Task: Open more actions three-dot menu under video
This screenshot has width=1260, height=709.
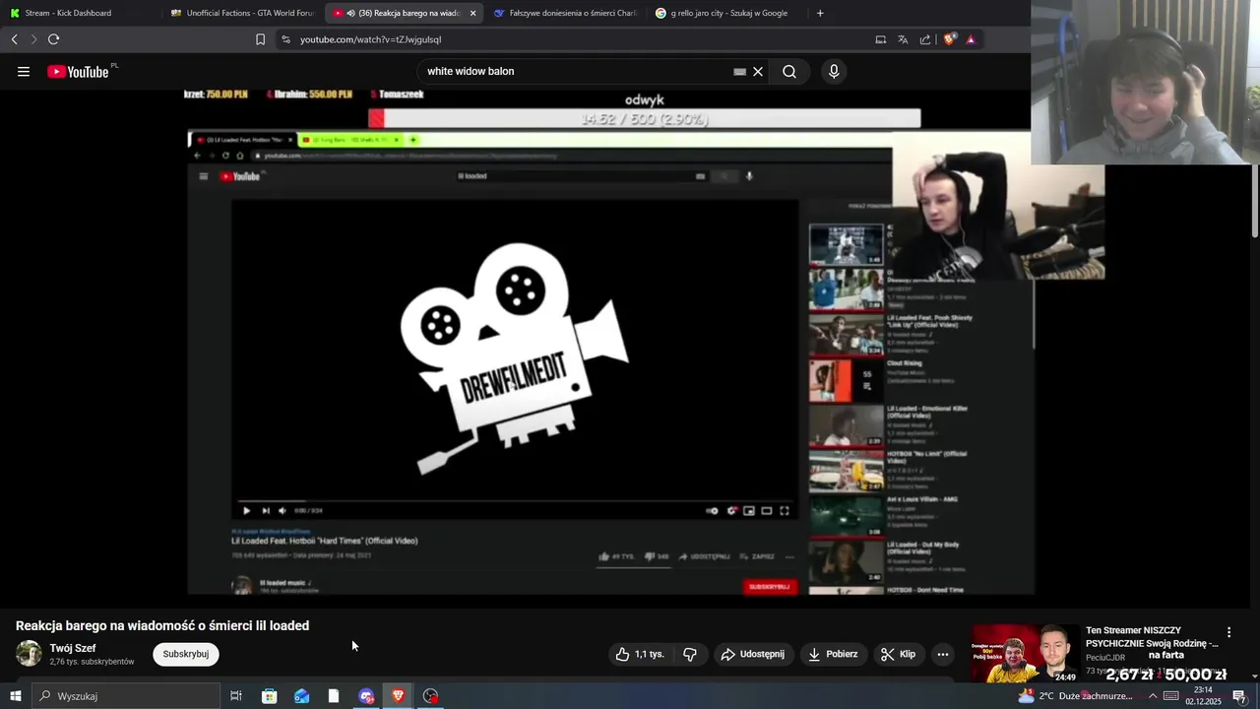Action: pos(943,654)
